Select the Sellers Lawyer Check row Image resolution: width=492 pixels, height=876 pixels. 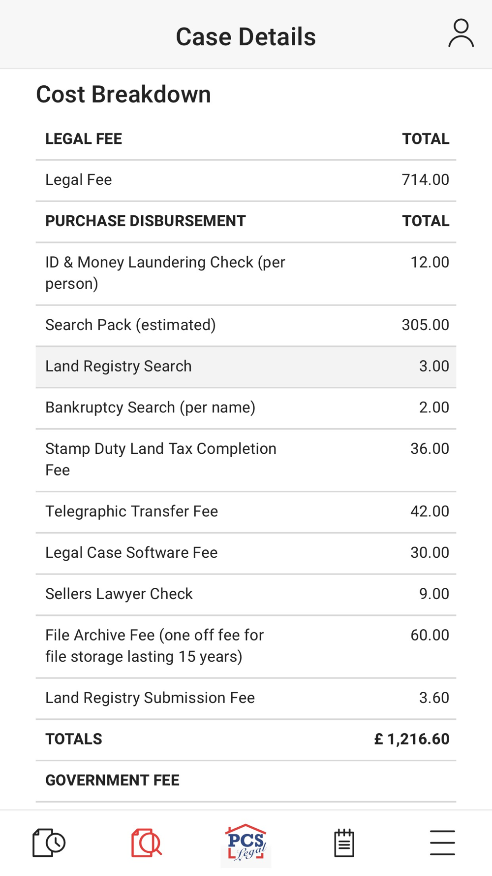coord(246,594)
